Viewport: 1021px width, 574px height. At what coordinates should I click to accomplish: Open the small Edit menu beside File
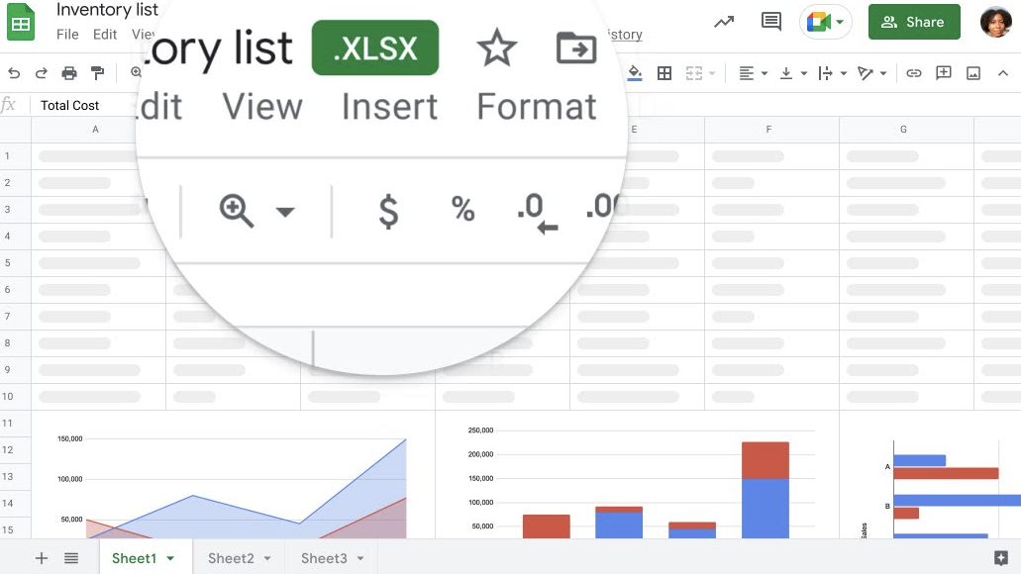tap(105, 34)
